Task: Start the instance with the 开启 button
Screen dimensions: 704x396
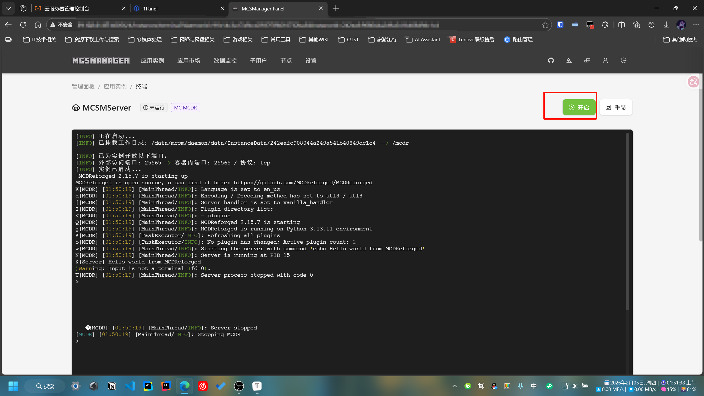Action: pyautogui.click(x=579, y=107)
